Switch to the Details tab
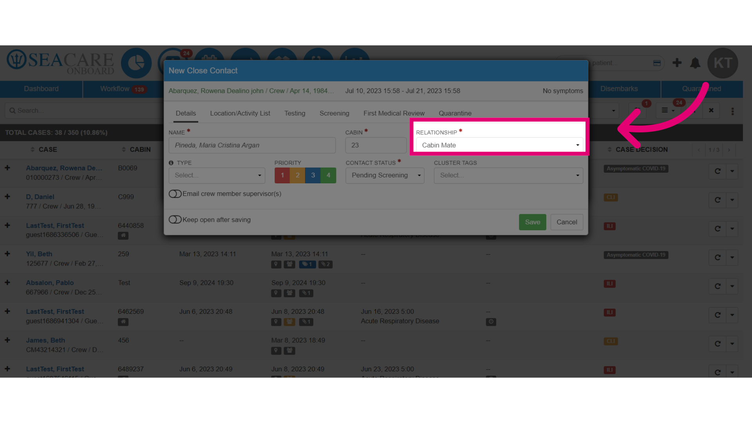 click(x=186, y=113)
